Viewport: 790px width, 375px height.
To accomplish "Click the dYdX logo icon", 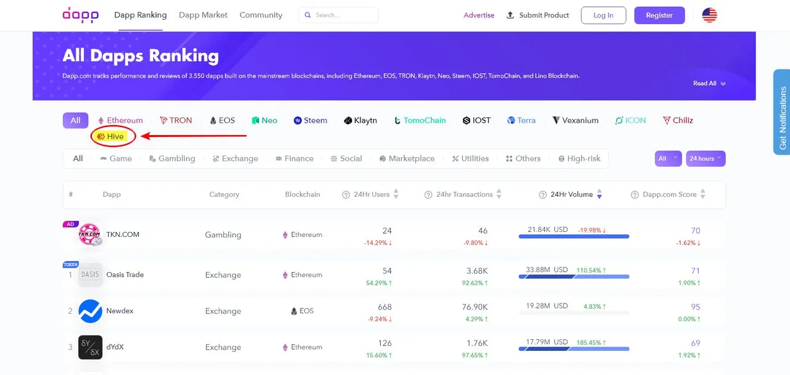I will (90, 347).
